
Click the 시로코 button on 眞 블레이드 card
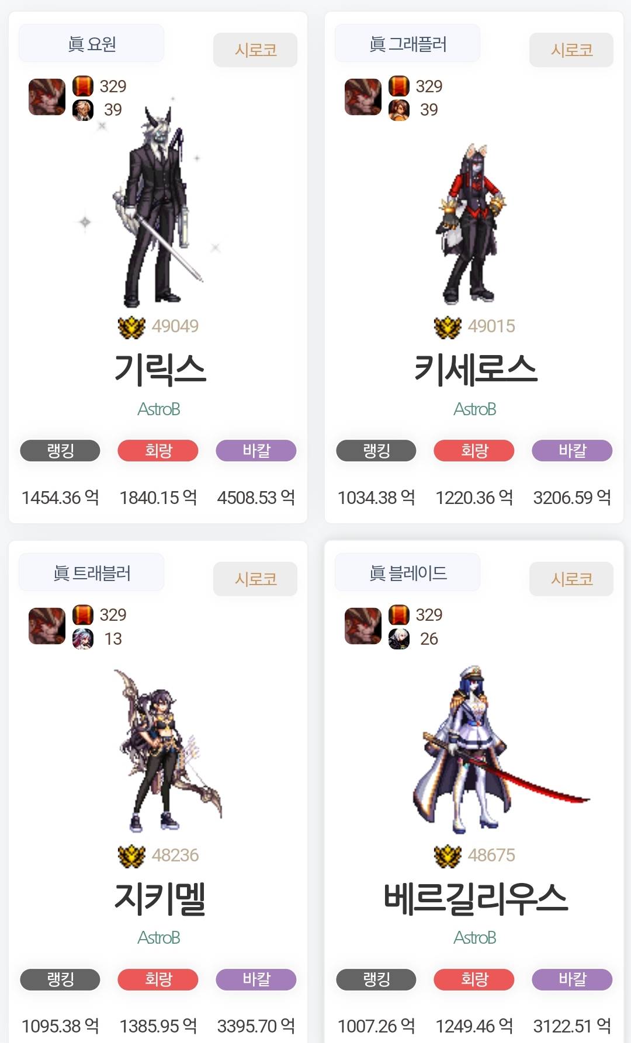click(x=571, y=579)
